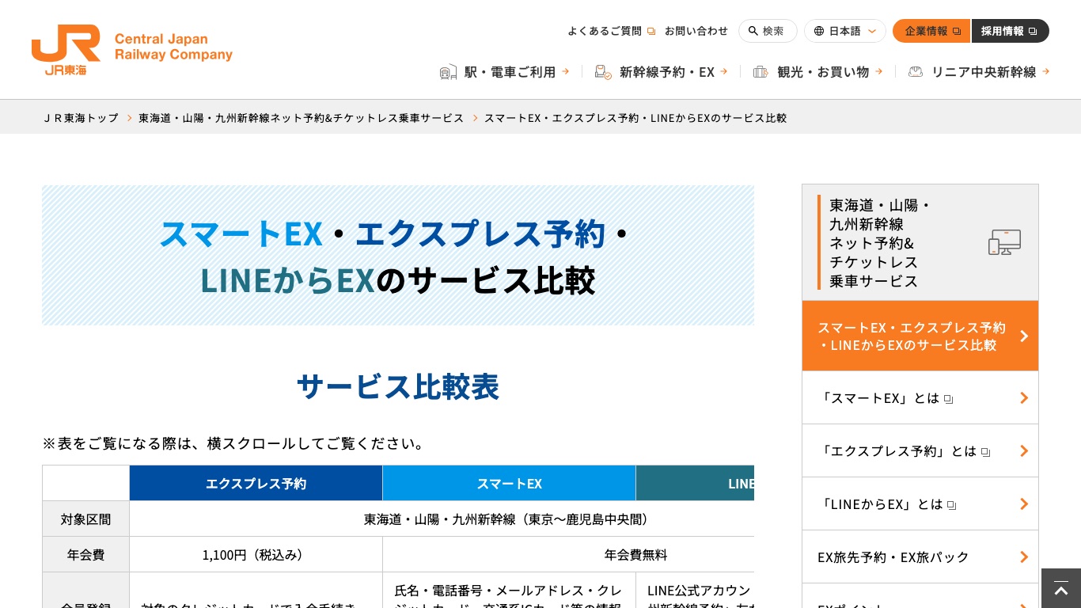Click the 年会費無料 table cell
1081x608 pixels.
pos(568,555)
